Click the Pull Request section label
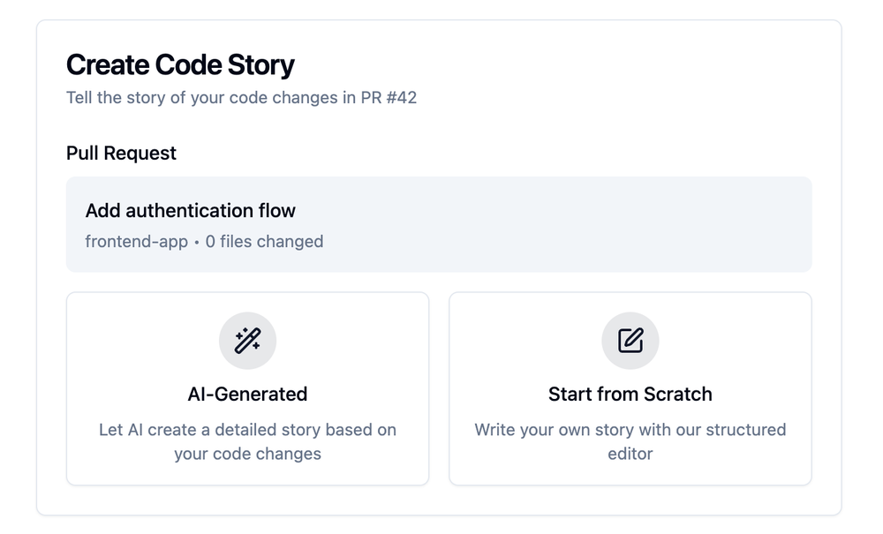883x534 pixels. [x=121, y=153]
